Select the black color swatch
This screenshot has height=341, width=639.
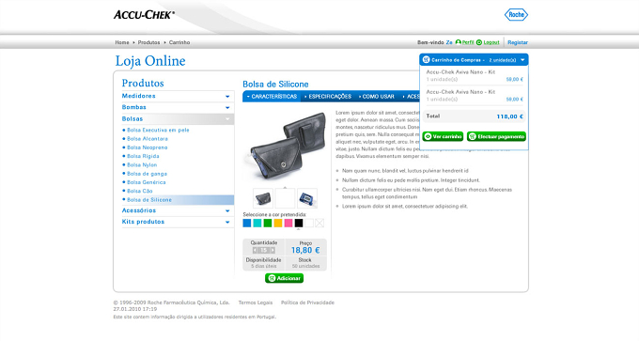[x=299, y=223]
